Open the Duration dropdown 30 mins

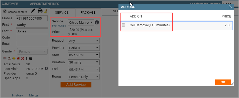tap(84, 62)
